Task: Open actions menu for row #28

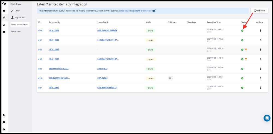Action: point(261,78)
